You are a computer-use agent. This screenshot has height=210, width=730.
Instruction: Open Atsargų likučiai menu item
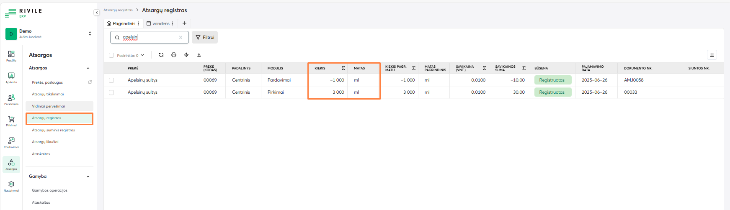pos(45,142)
